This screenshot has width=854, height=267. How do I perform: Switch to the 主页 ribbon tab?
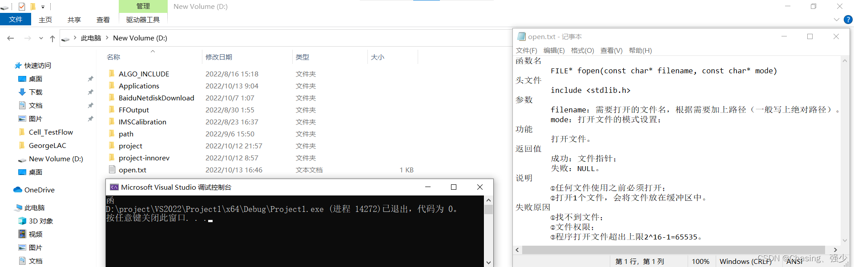45,20
